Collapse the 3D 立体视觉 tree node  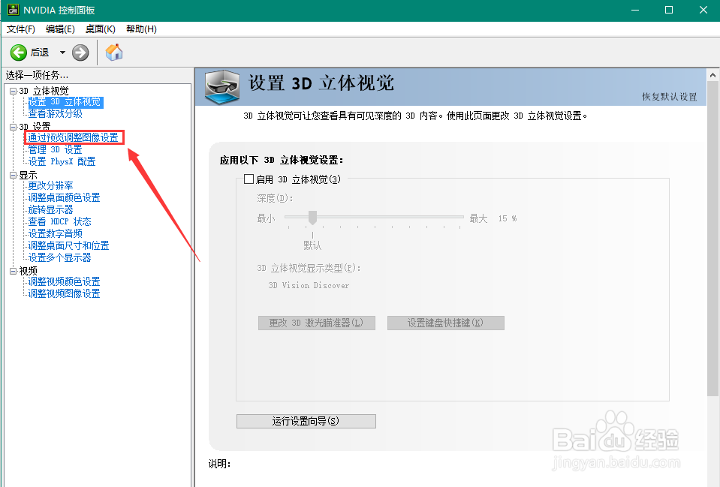[14, 91]
